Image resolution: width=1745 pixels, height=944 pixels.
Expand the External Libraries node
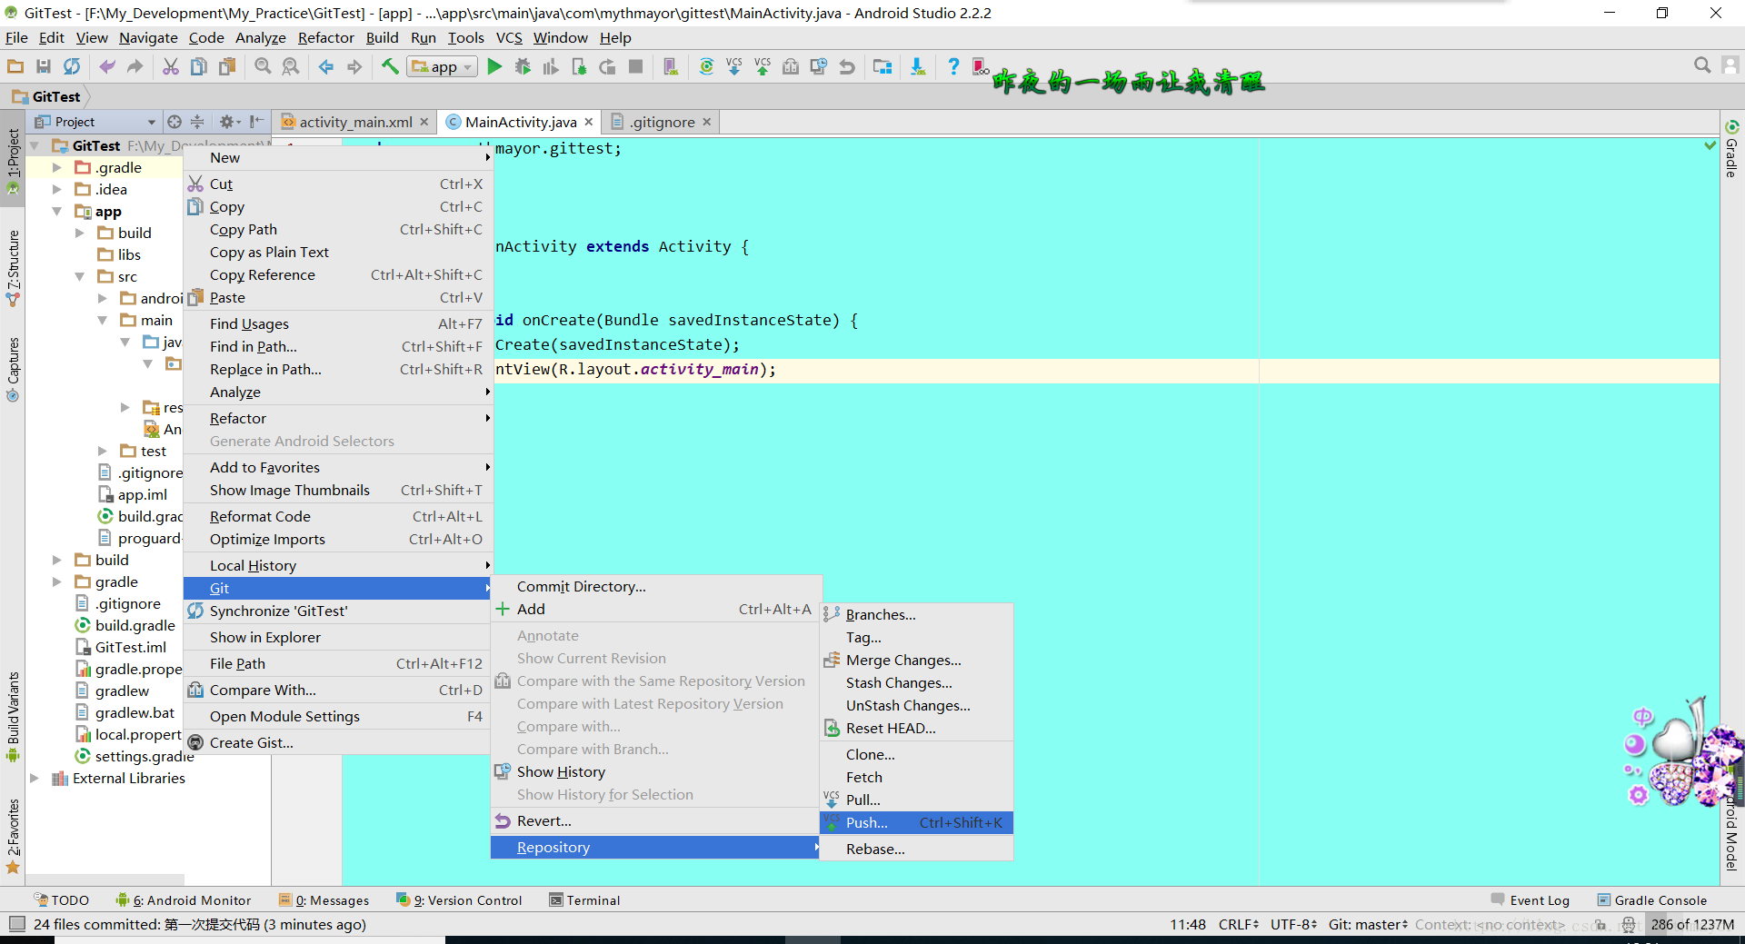tap(34, 778)
